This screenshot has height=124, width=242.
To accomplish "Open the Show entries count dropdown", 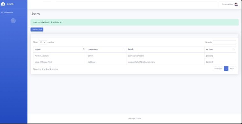I will [x=43, y=42].
